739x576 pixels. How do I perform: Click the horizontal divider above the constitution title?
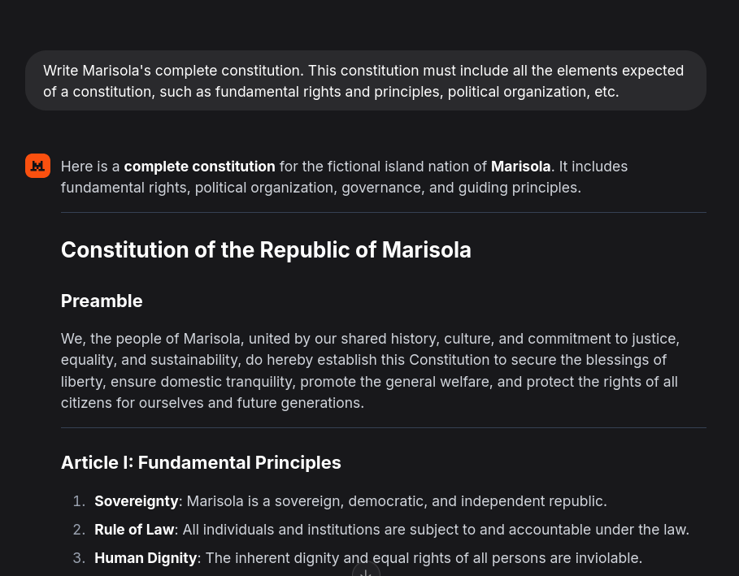pyautogui.click(x=384, y=212)
